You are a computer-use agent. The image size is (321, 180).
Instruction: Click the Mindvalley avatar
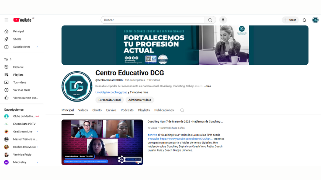click(x=6, y=162)
